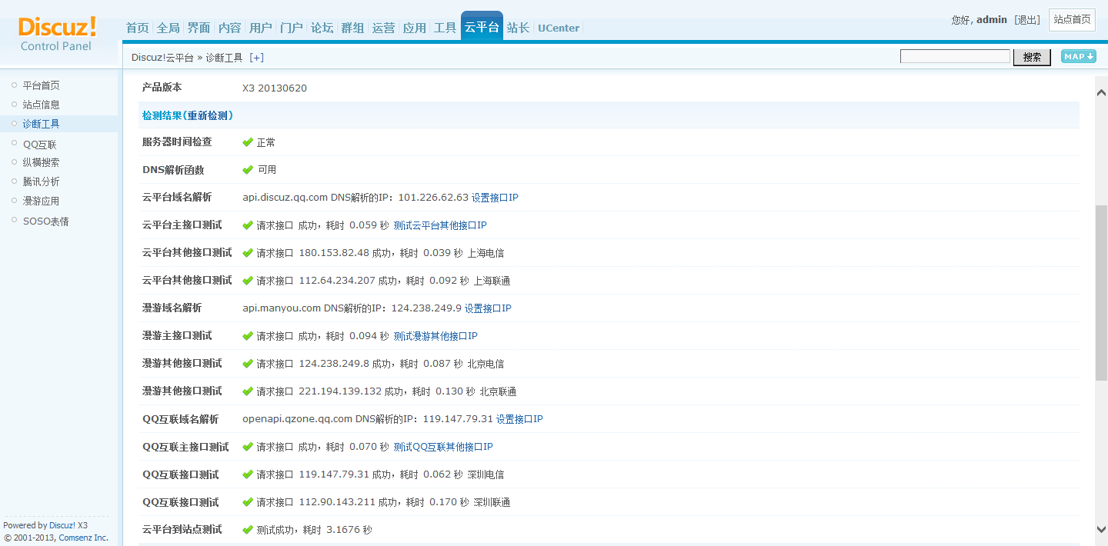Click the product version value X3 20130620
The width and height of the screenshot is (1108, 546).
pos(275,88)
